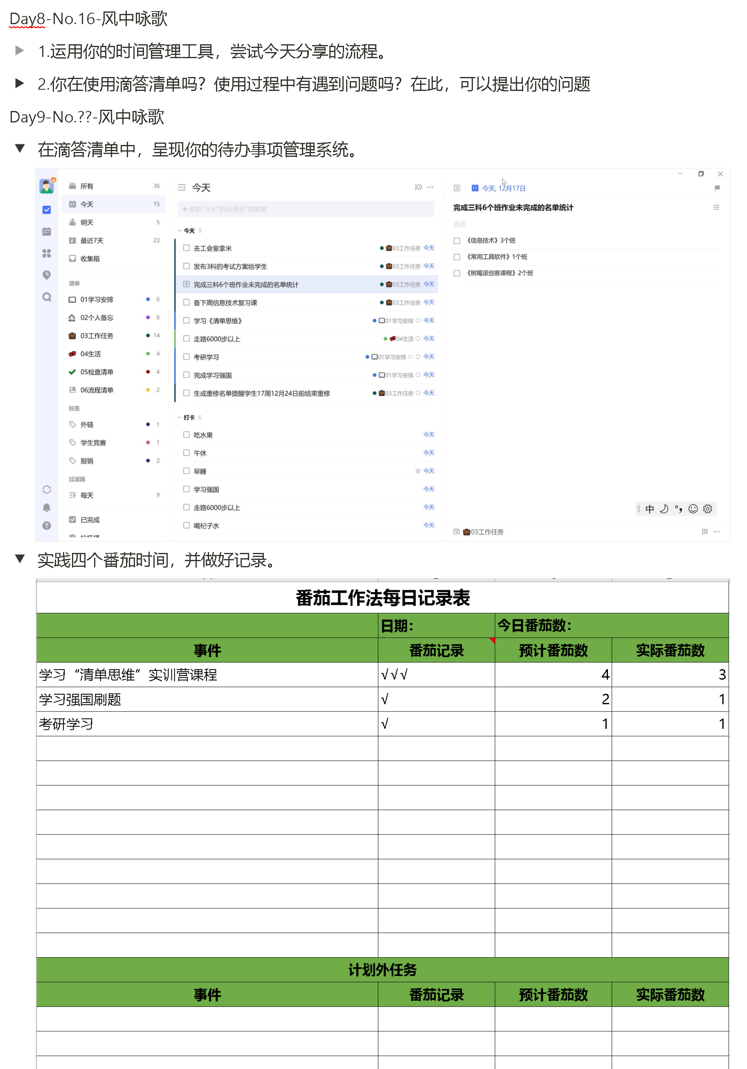The height and width of the screenshot is (1069, 747).
Task: Open the emoji smiley in the IME bar
Action: (693, 509)
